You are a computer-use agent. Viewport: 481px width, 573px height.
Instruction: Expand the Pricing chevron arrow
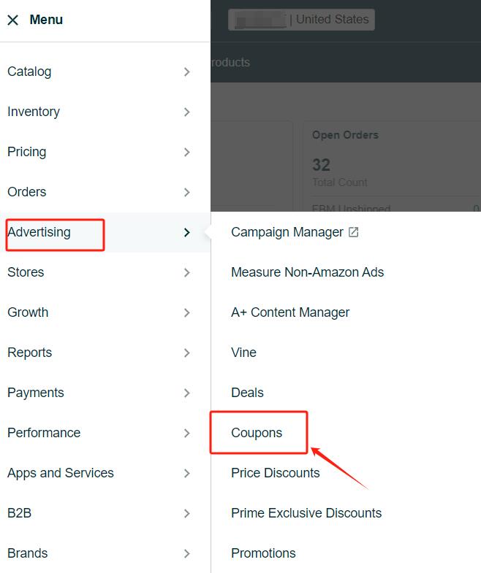coord(186,152)
